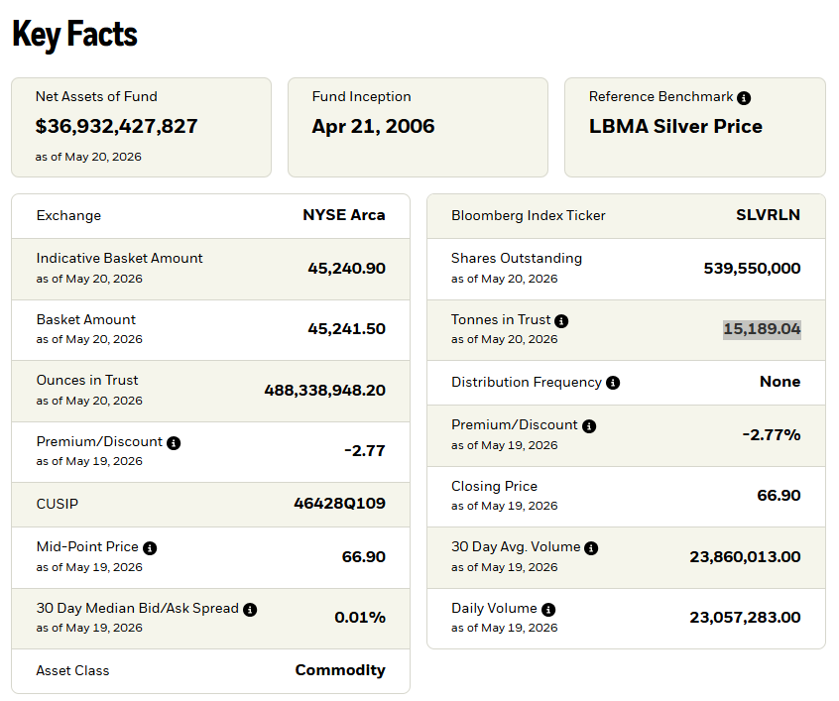Click Shares Outstanding label

(517, 258)
